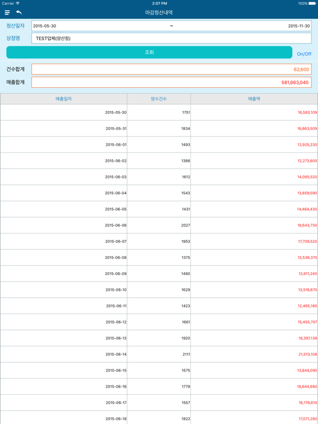Sort by 매출일자 column header

pos(63,99)
